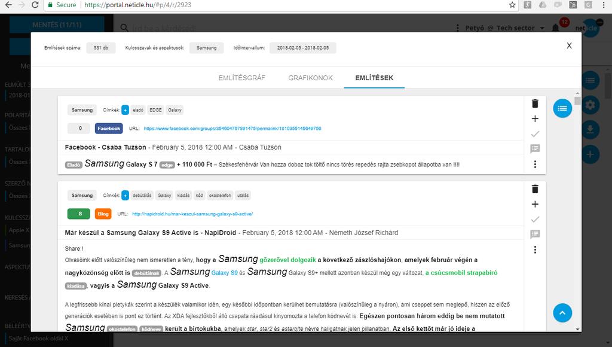Click the 'Galaxy' tag on Facebook mention
Viewport: 612px width, 347px height.
point(175,110)
